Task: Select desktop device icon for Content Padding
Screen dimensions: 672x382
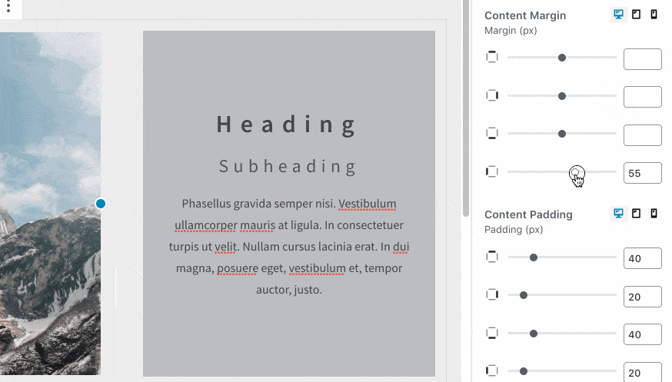Action: coord(618,213)
